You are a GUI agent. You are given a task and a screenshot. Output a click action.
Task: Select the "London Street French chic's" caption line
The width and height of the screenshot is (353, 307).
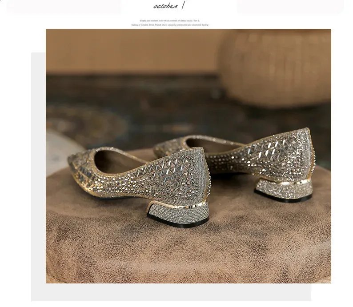[170, 25]
